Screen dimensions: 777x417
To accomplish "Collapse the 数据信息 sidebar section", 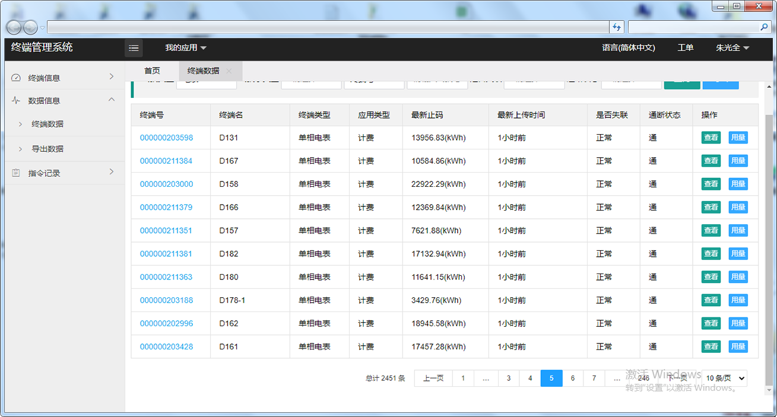I will pyautogui.click(x=112, y=100).
